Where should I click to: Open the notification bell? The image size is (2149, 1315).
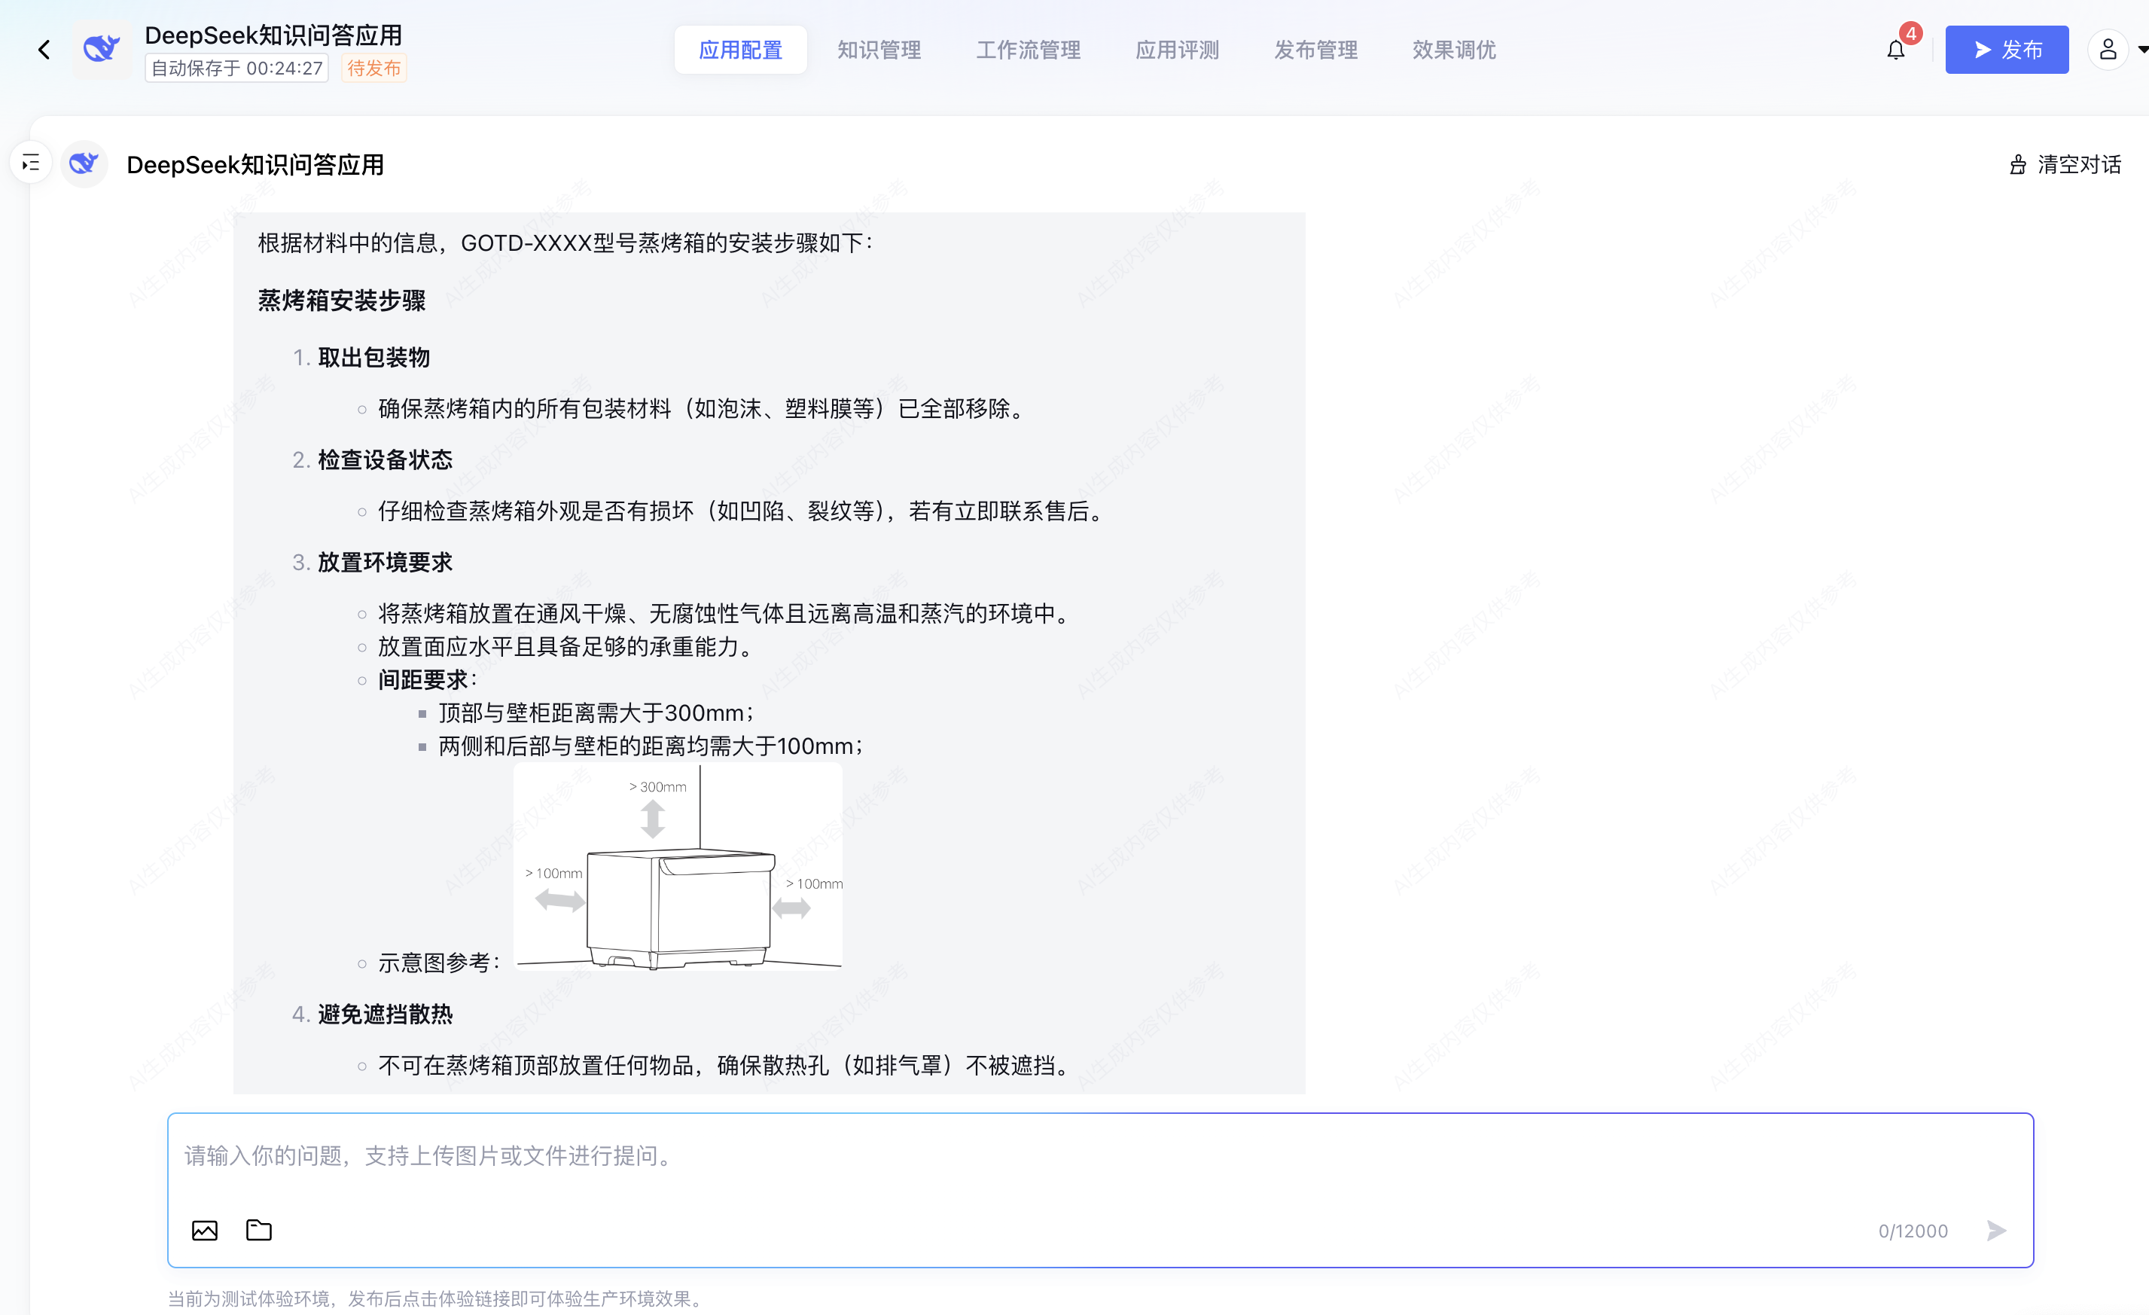tap(1895, 50)
